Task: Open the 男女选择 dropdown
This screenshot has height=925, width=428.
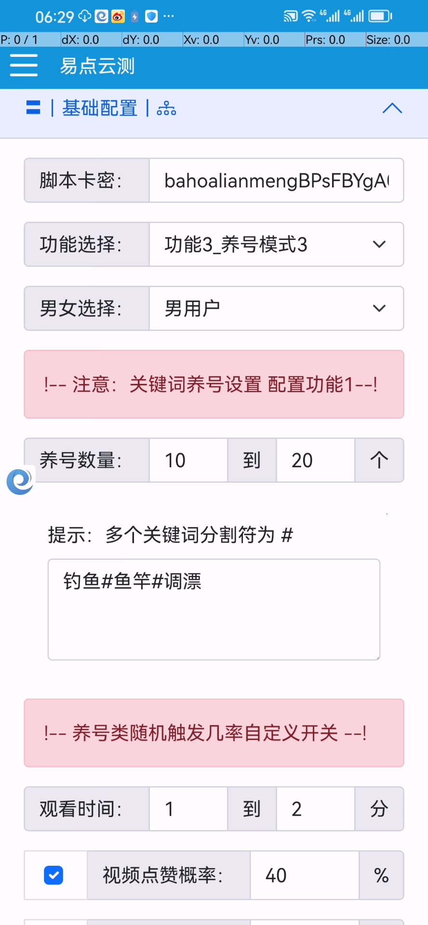Action: click(276, 308)
